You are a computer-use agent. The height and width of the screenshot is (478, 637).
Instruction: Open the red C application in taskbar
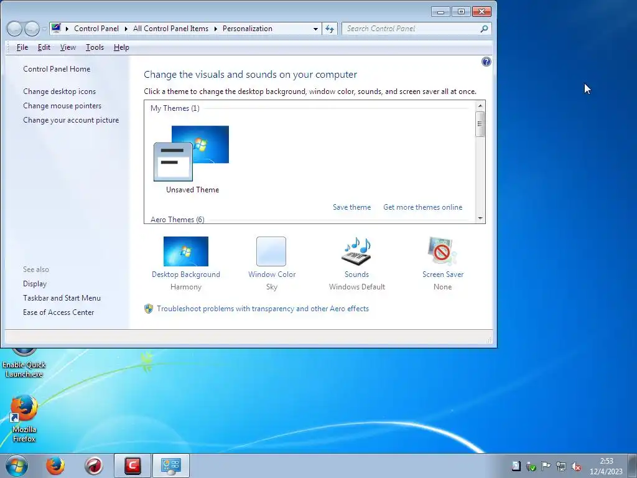click(133, 466)
